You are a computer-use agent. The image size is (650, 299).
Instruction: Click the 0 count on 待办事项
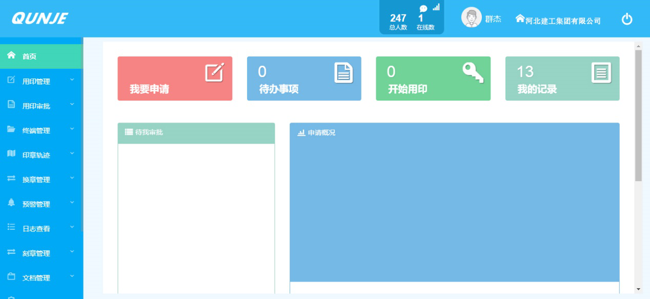point(262,71)
